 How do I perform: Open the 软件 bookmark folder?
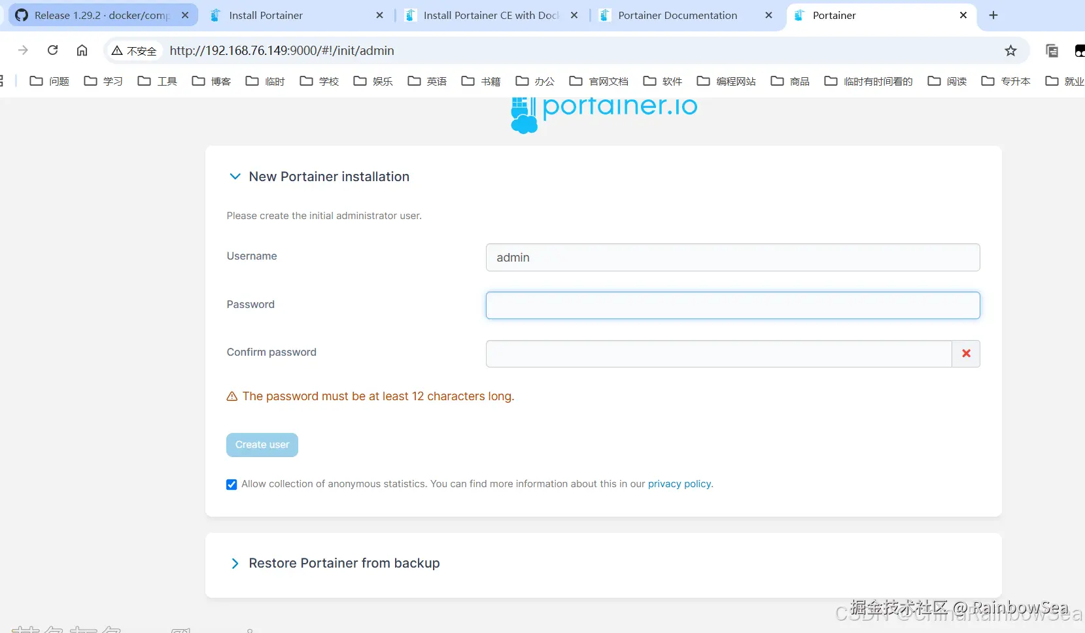tap(663, 81)
